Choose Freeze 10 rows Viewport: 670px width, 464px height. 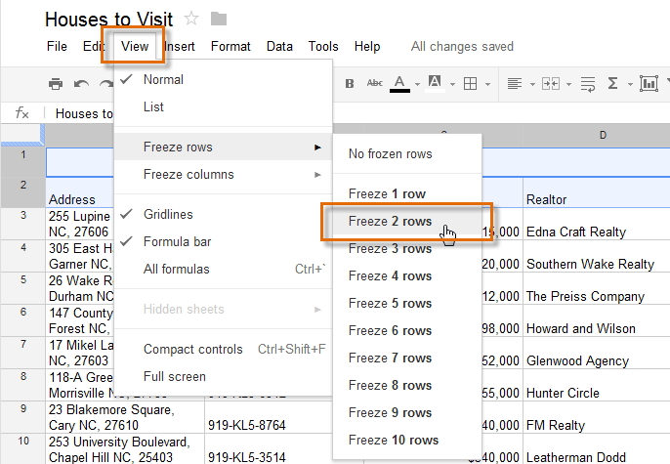(x=407, y=441)
